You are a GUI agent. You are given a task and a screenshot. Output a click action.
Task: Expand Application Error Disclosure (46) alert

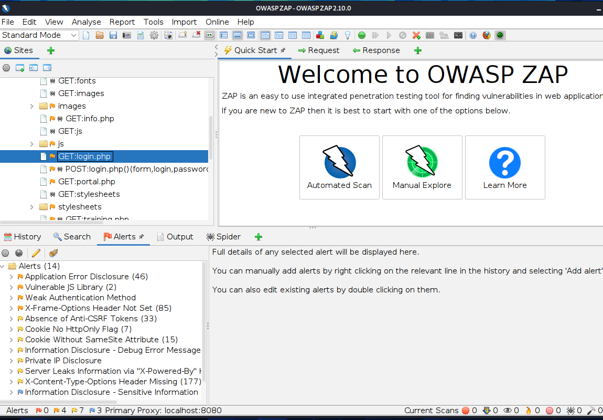(11, 277)
